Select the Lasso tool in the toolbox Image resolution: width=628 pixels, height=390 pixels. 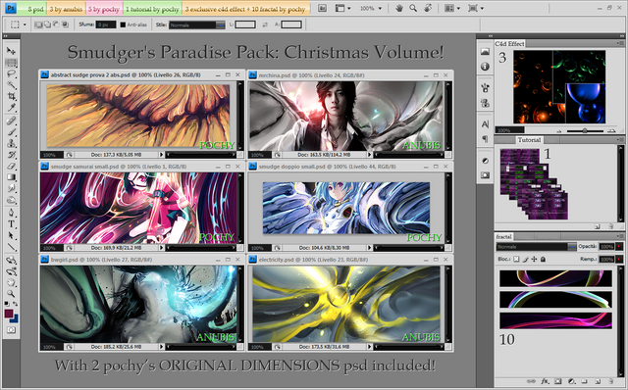tap(11, 73)
